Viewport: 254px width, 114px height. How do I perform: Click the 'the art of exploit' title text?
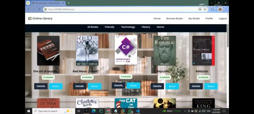pyautogui.click(x=46, y=71)
